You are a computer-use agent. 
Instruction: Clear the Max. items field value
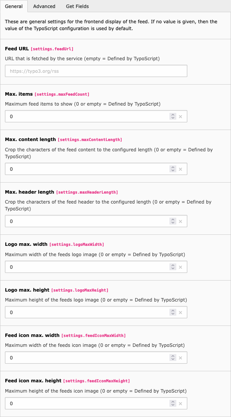tap(180, 117)
